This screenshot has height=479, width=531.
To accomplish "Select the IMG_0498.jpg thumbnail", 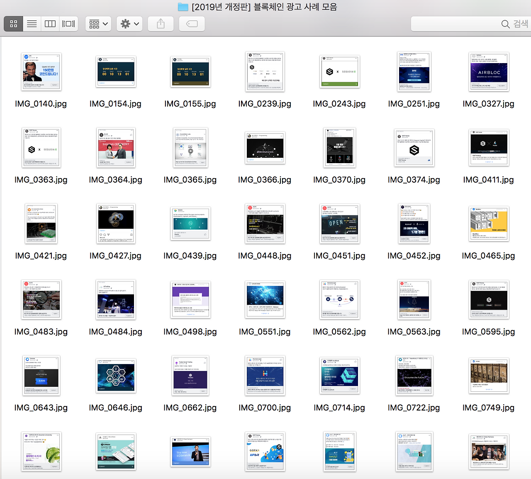I will click(x=190, y=299).
